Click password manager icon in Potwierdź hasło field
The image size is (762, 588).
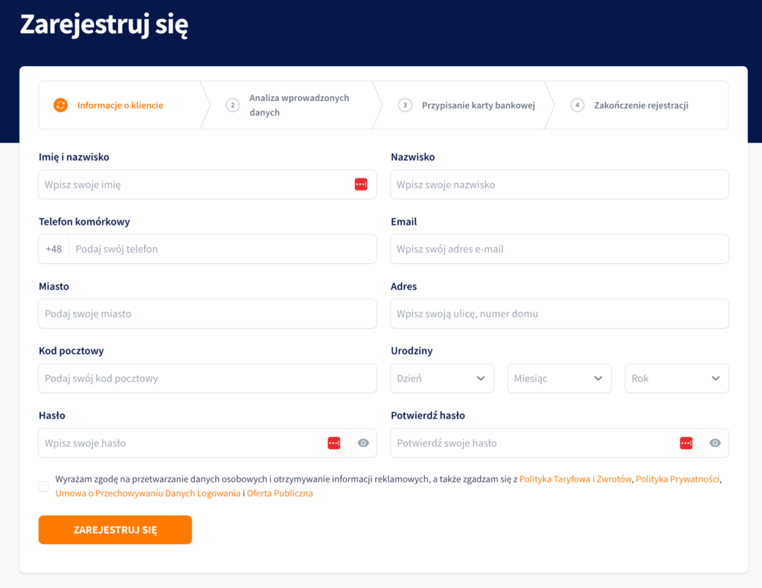(x=686, y=443)
